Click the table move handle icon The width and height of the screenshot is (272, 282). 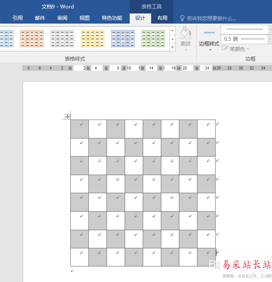(67, 117)
